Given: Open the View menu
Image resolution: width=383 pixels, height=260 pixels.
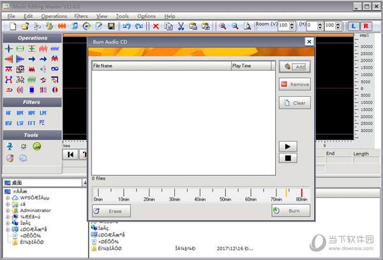Looking at the screenshot, I should 101,16.
